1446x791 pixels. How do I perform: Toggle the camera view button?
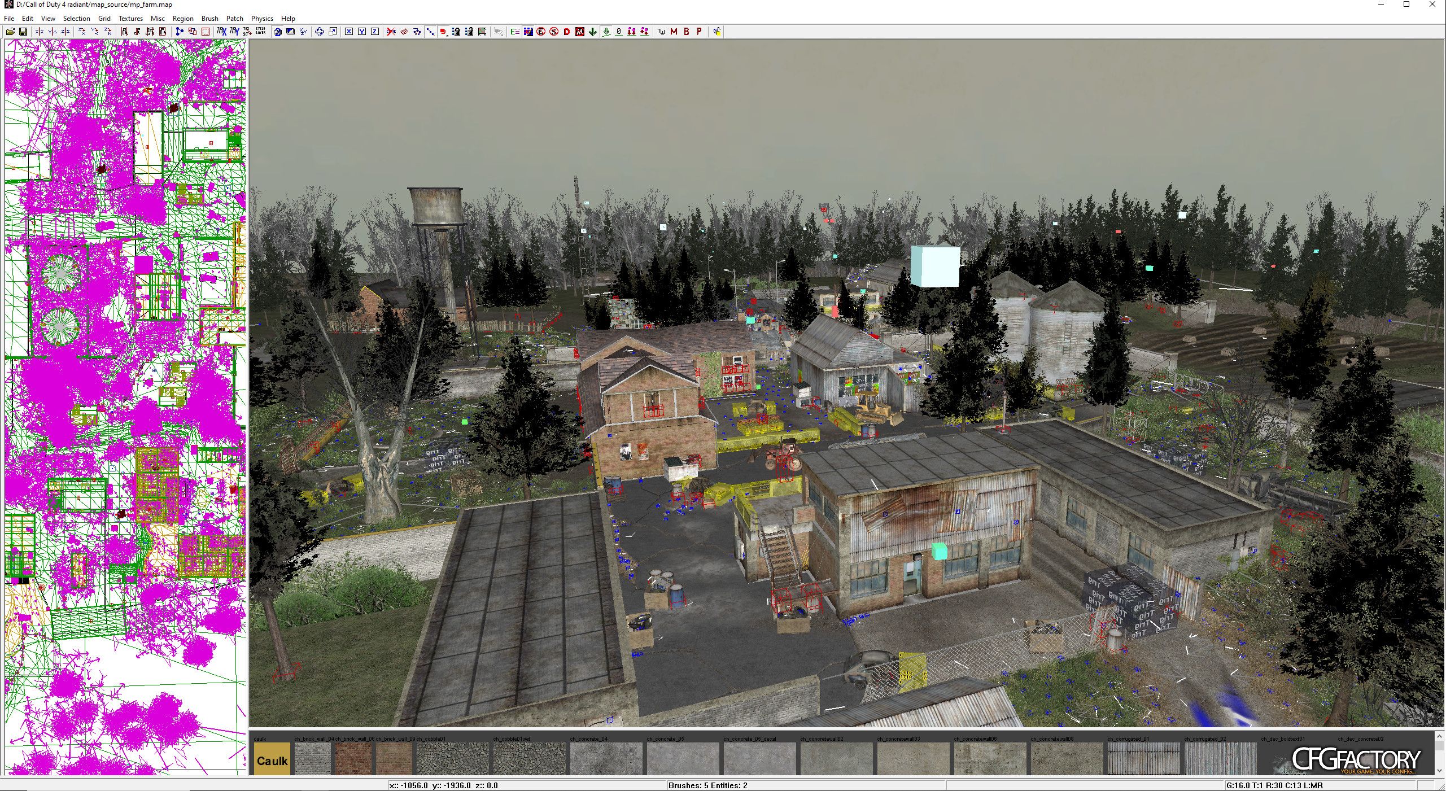[277, 32]
